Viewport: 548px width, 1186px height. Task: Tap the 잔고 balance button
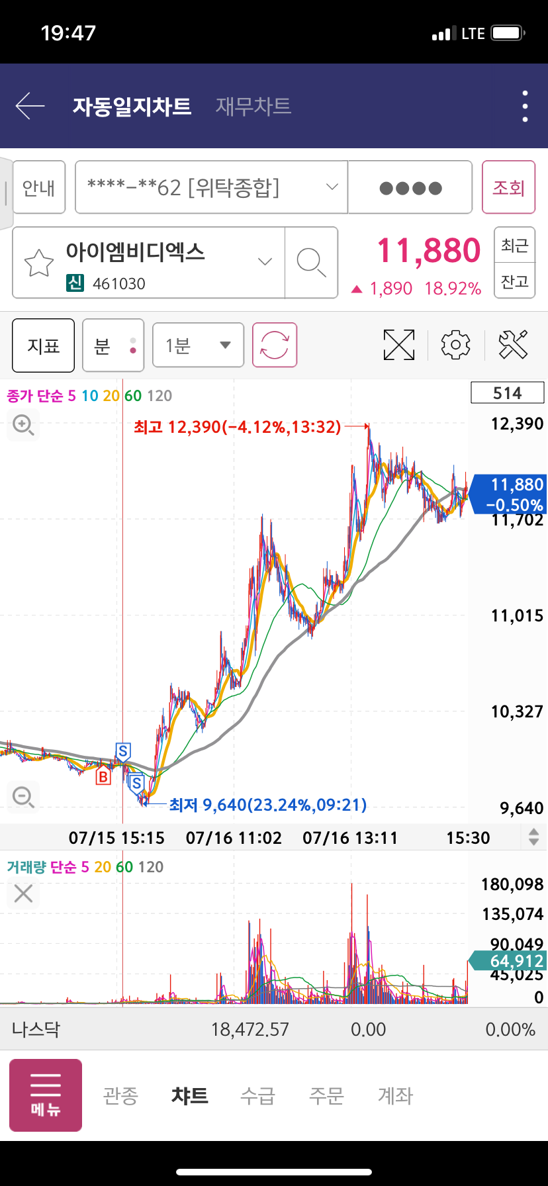pyautogui.click(x=514, y=281)
